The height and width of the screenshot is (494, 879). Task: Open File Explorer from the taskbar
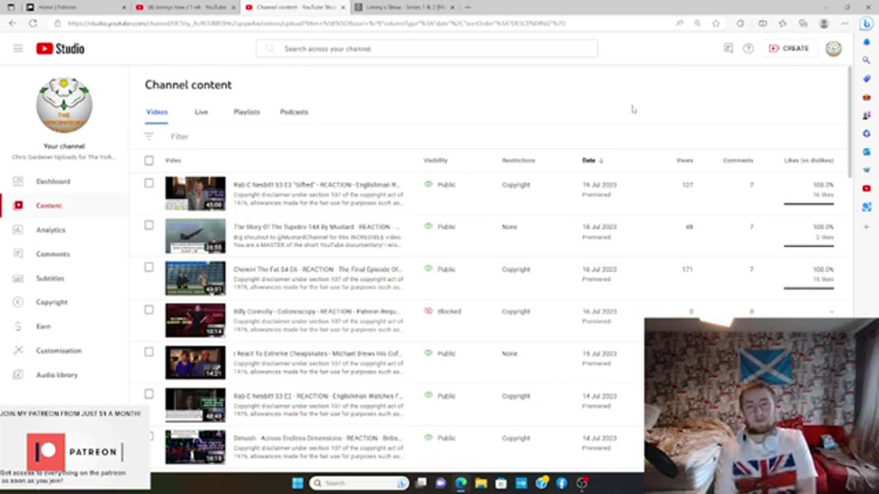(x=481, y=483)
